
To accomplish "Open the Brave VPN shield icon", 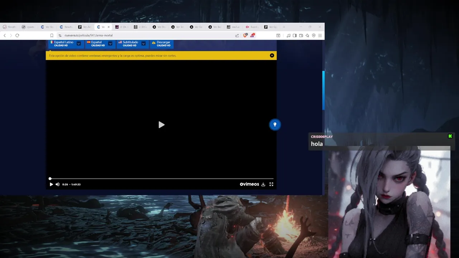I will (314, 35).
